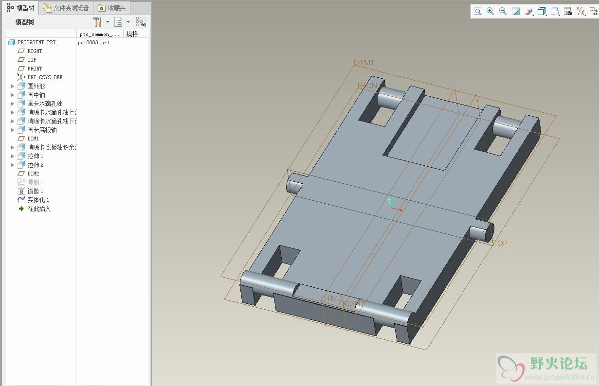599x386 pixels.
Task: Expand the 画卡水滴孔轴 feature node
Action: [x=13, y=104]
